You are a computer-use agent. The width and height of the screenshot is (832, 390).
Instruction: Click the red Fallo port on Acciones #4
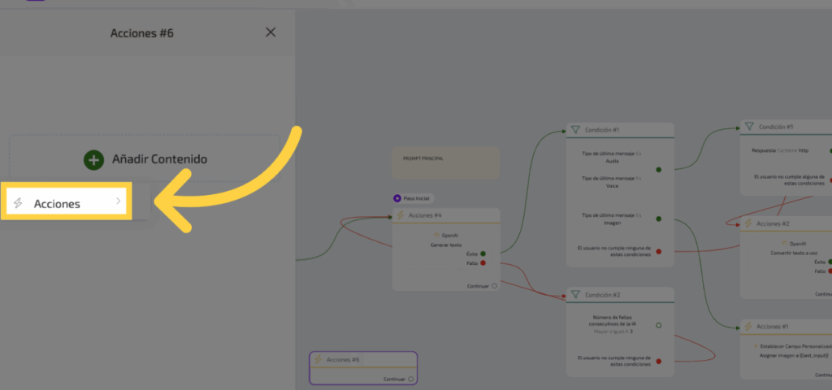(x=483, y=262)
